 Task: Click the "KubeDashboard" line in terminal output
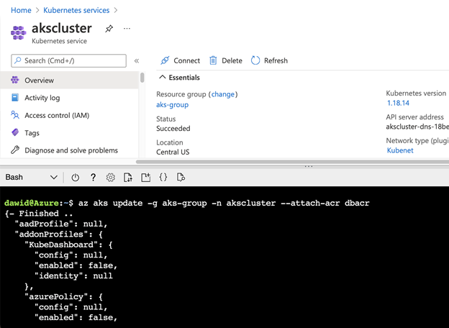pyautogui.click(x=69, y=245)
